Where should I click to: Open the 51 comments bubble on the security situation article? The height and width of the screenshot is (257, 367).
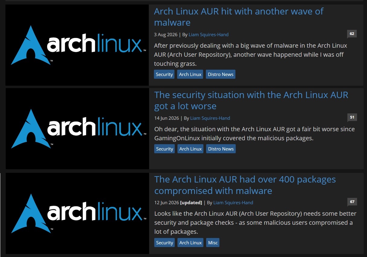[352, 117]
